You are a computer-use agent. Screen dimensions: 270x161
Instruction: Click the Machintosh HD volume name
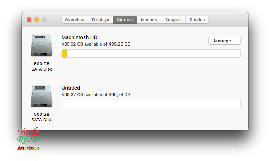click(79, 37)
